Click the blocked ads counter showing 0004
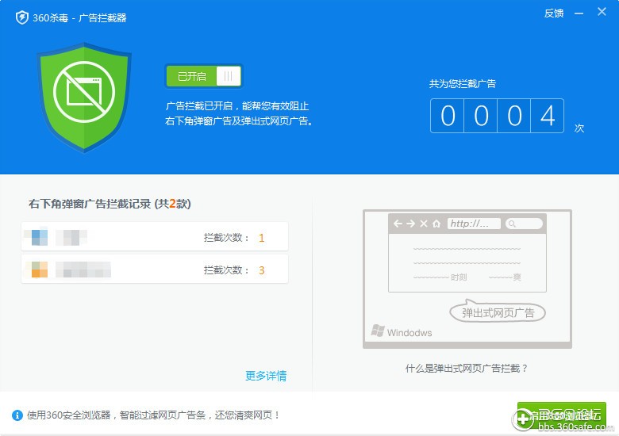Image resolution: width=619 pixels, height=436 pixels. coord(497,116)
